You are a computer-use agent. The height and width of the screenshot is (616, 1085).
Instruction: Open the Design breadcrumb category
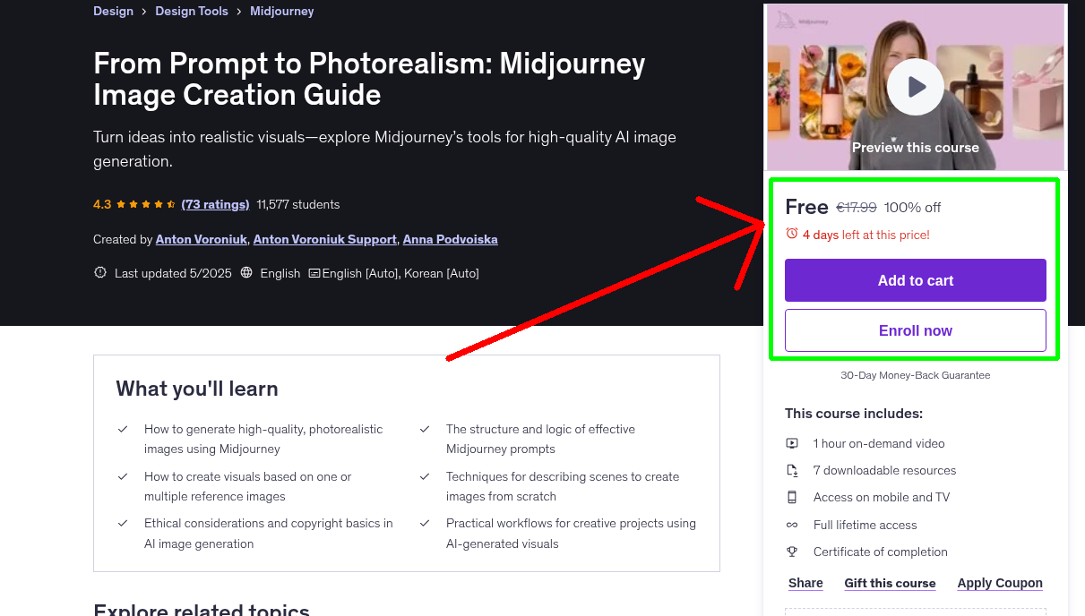tap(113, 11)
